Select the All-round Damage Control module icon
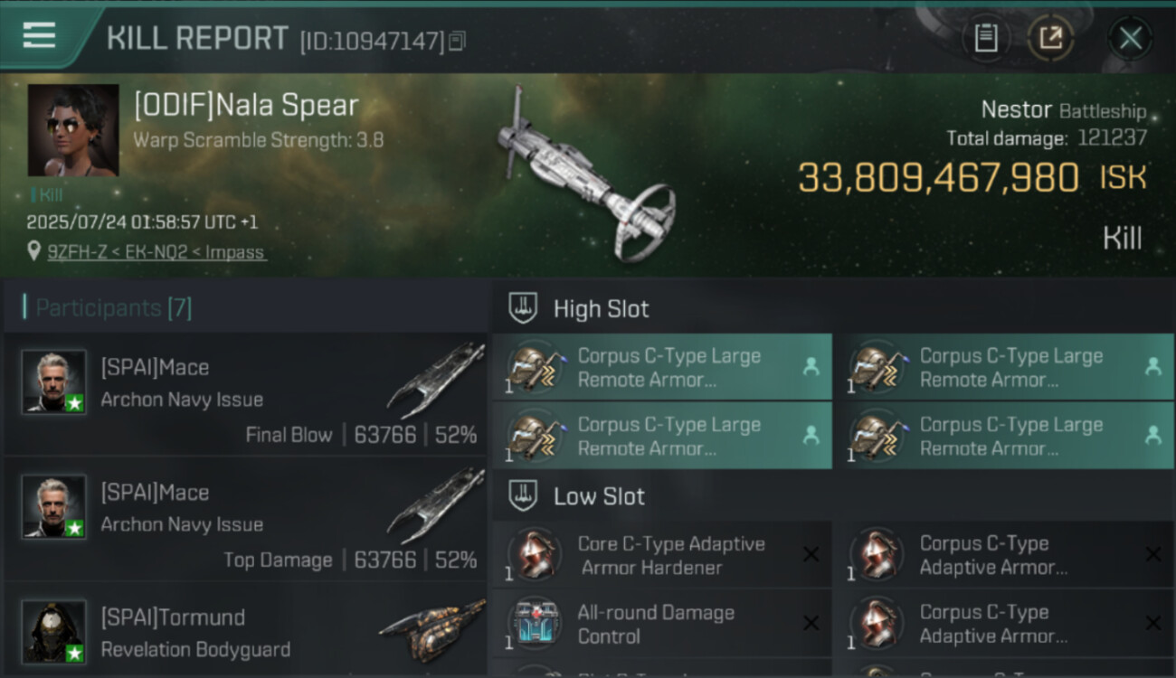 [x=534, y=623]
